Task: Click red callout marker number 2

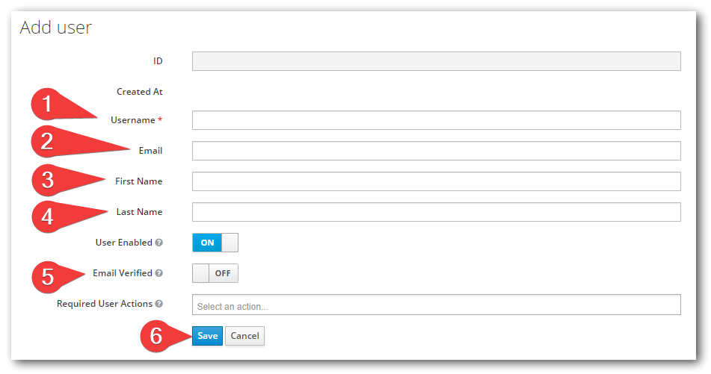Action: [46, 141]
